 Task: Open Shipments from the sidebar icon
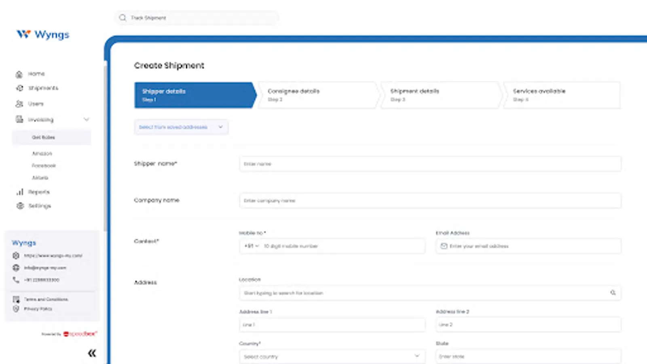[19, 88]
